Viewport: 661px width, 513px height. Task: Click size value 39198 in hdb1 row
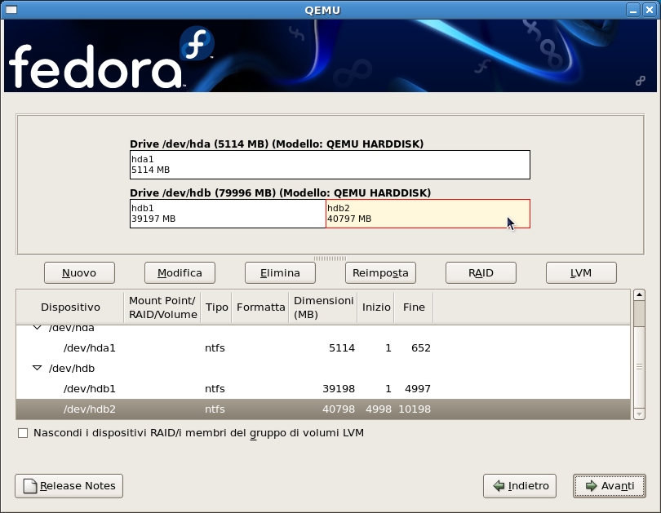(x=339, y=388)
